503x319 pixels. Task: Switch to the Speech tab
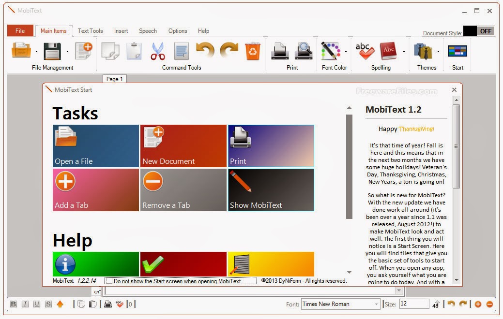point(148,31)
